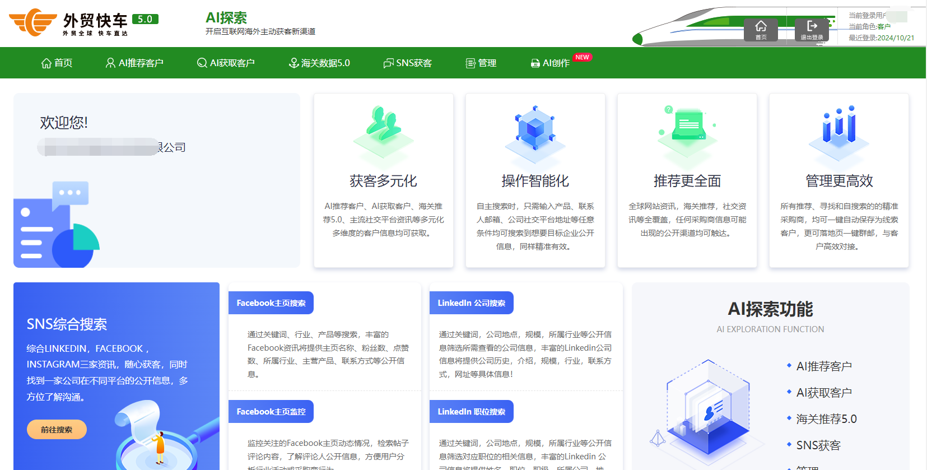This screenshot has height=470, width=927.
Task: Open LinkedIn 职位搜索
Action: [x=472, y=412]
